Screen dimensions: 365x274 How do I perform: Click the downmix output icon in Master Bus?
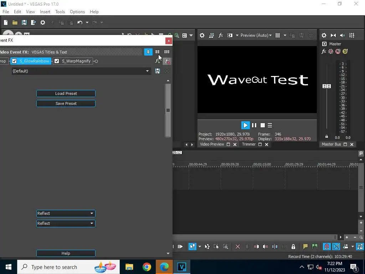pos(333,35)
